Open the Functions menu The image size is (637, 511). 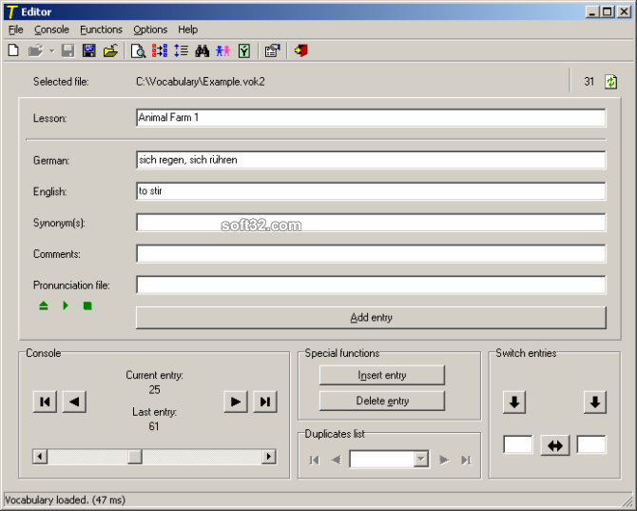(101, 29)
